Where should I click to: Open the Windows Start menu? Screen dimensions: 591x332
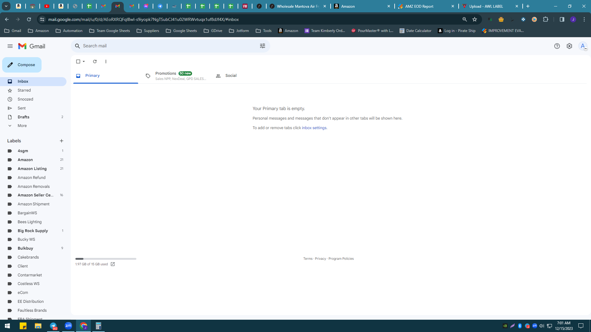pyautogui.click(x=7, y=326)
